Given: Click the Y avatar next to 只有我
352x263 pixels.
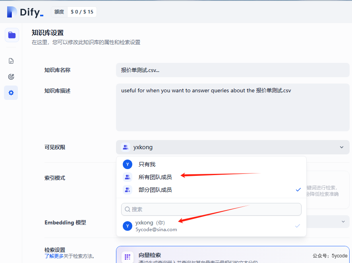Looking at the screenshot, I should [127, 164].
